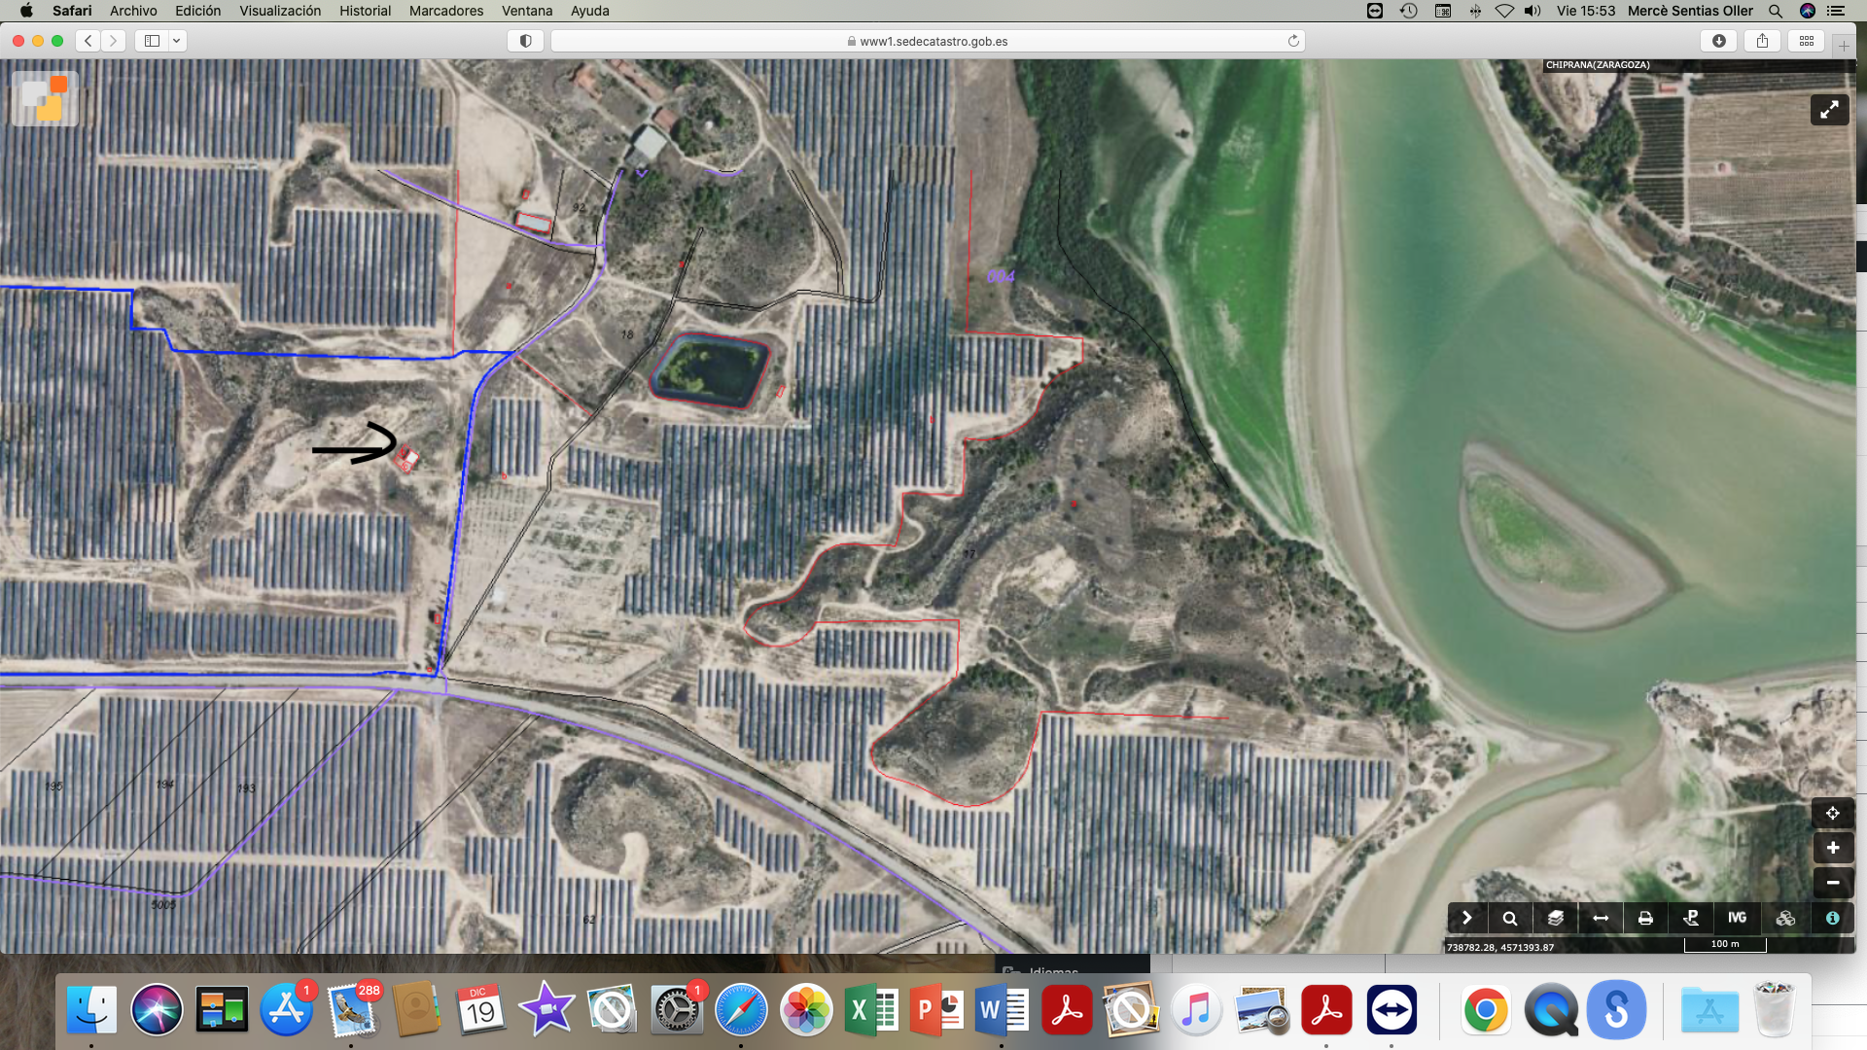Zoom in with the plus button

[1832, 848]
